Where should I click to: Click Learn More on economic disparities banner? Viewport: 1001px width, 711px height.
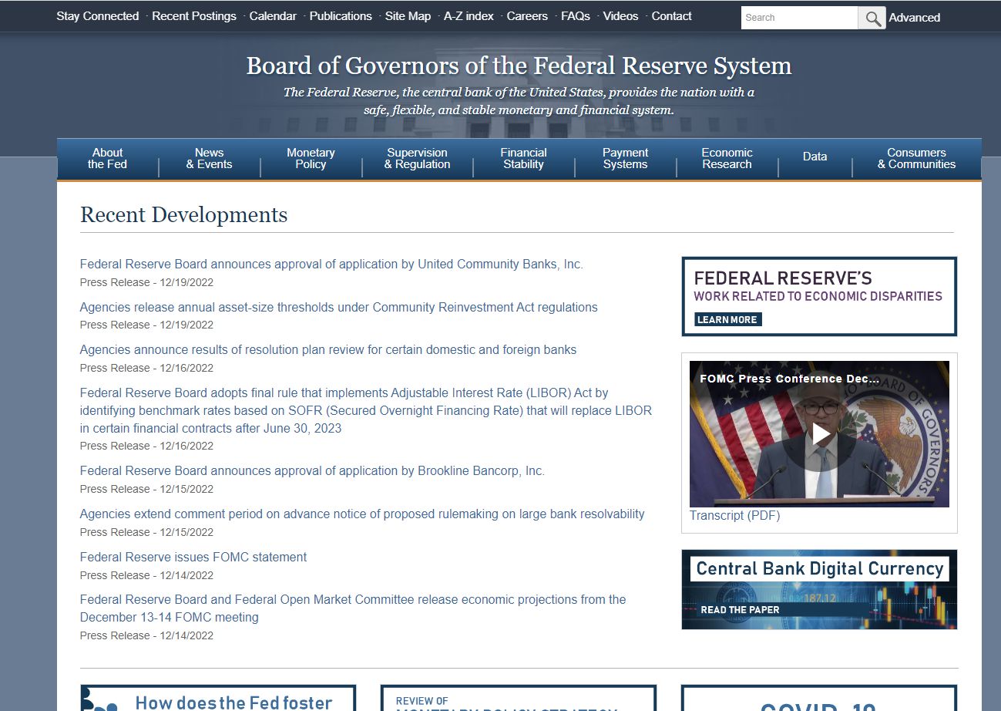coord(727,319)
